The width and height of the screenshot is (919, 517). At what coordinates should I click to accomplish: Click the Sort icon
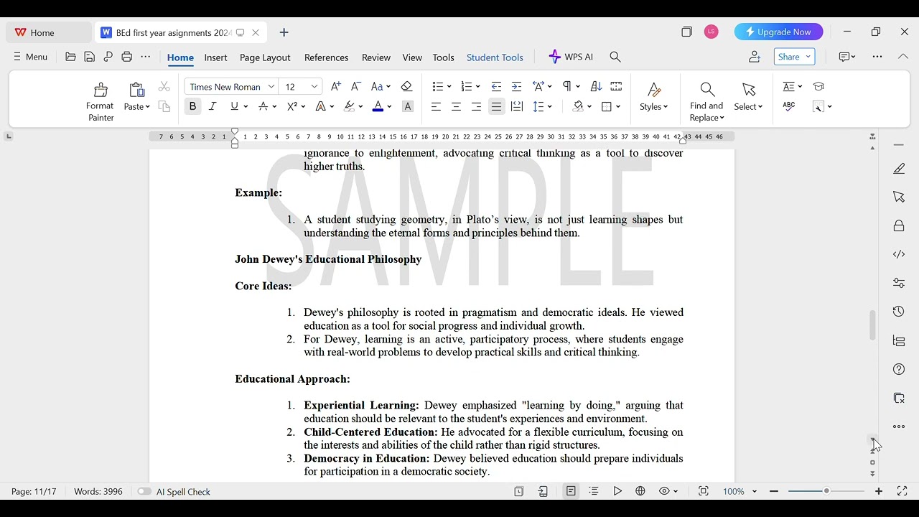coord(596,86)
